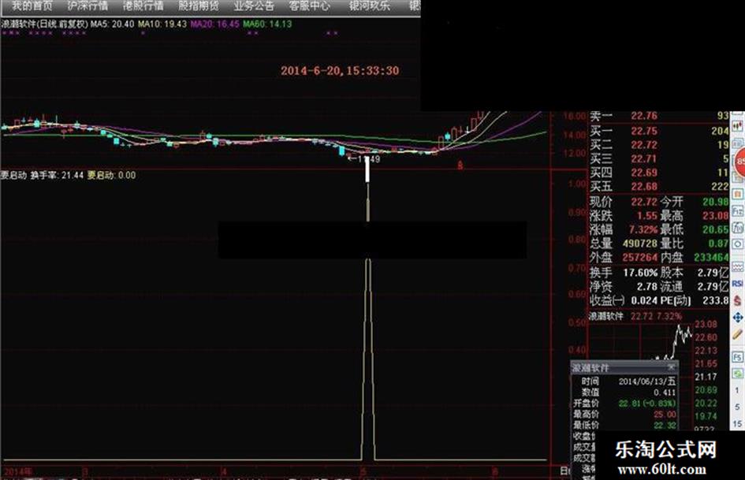Select the 1-minute period button

[x=737, y=391]
